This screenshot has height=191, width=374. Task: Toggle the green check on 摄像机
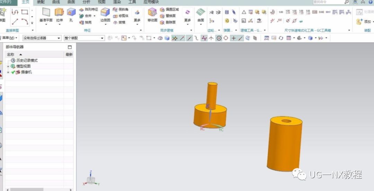tap(13, 72)
